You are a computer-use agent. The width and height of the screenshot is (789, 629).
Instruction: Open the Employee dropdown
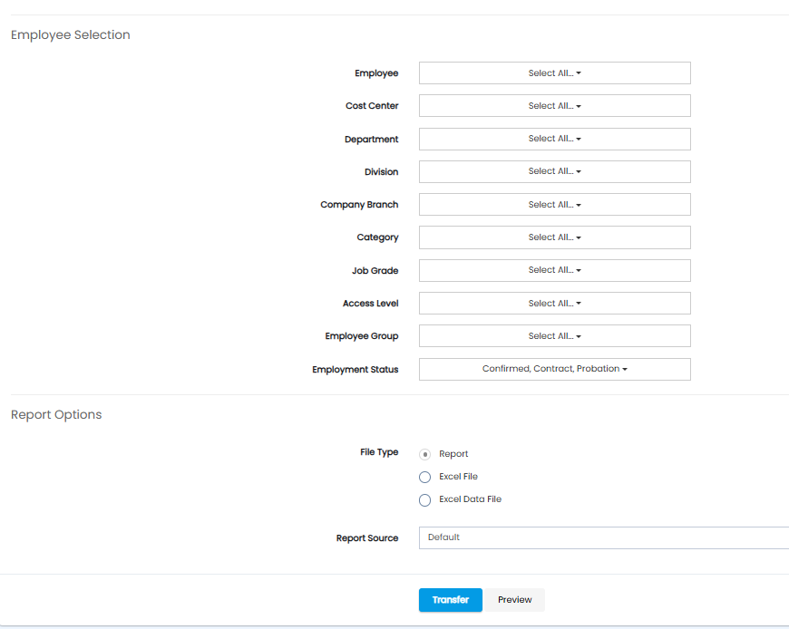[554, 73]
